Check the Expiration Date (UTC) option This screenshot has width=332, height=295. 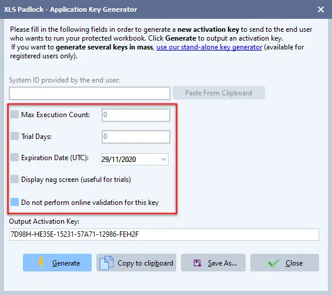tap(15, 157)
